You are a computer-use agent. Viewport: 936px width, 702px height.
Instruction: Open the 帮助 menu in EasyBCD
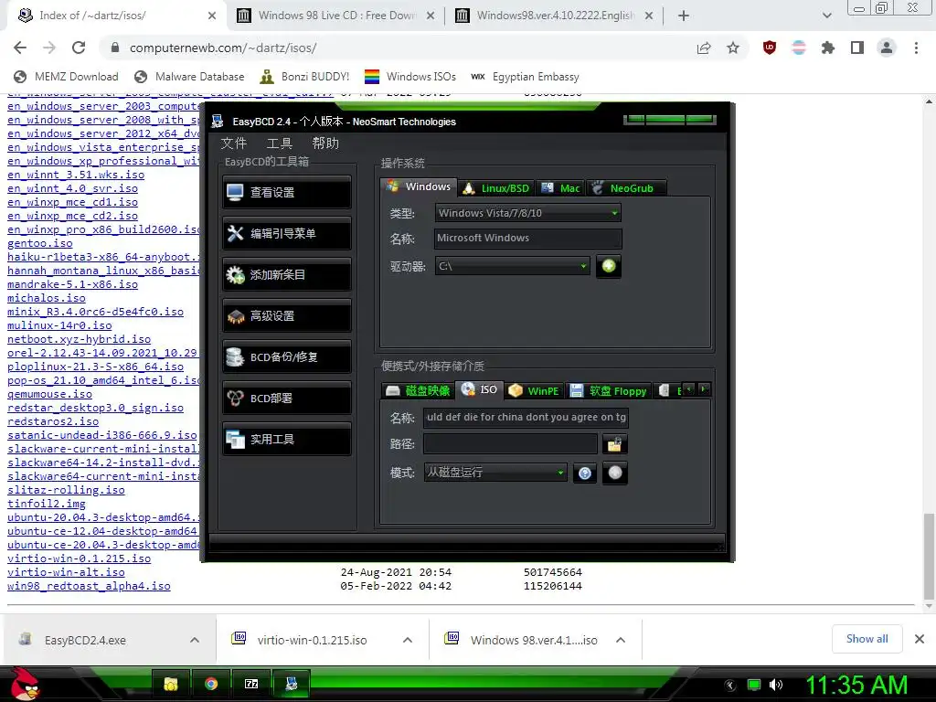[x=325, y=144]
